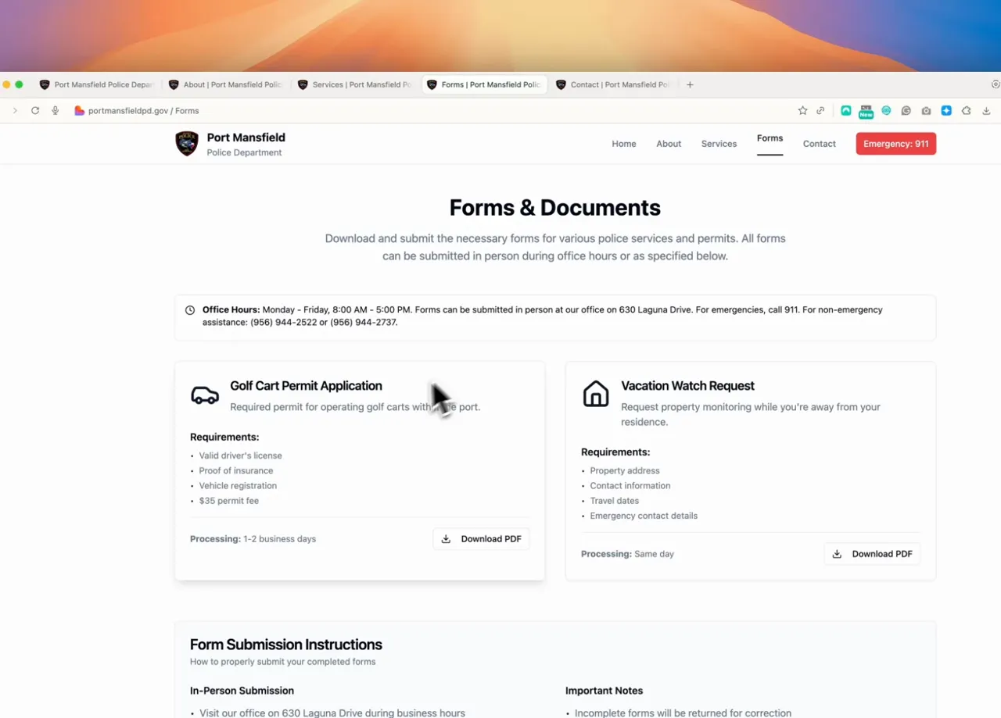Open the camera screenshot extension icon
1001x718 pixels.
pos(926,111)
